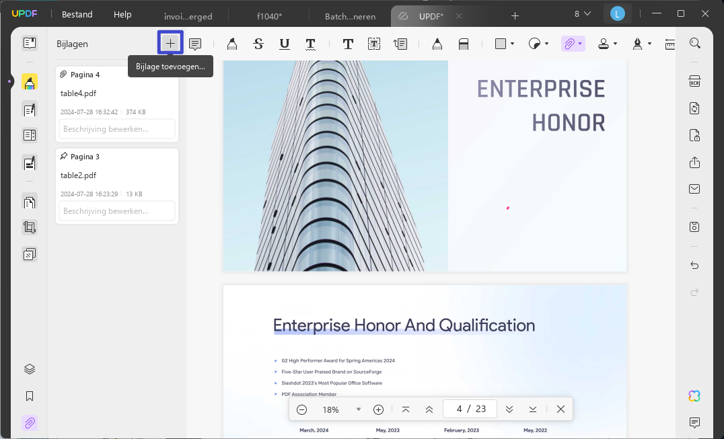
Task: Open the convert PDF tool
Action: pyautogui.click(x=694, y=108)
